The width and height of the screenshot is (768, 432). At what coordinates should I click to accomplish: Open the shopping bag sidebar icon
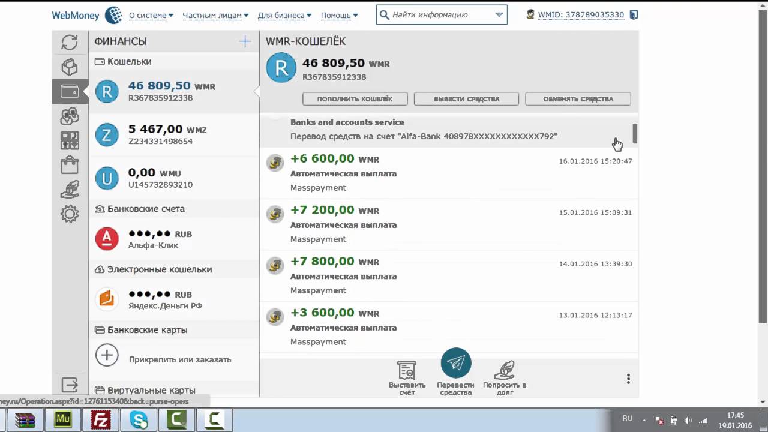(x=70, y=165)
